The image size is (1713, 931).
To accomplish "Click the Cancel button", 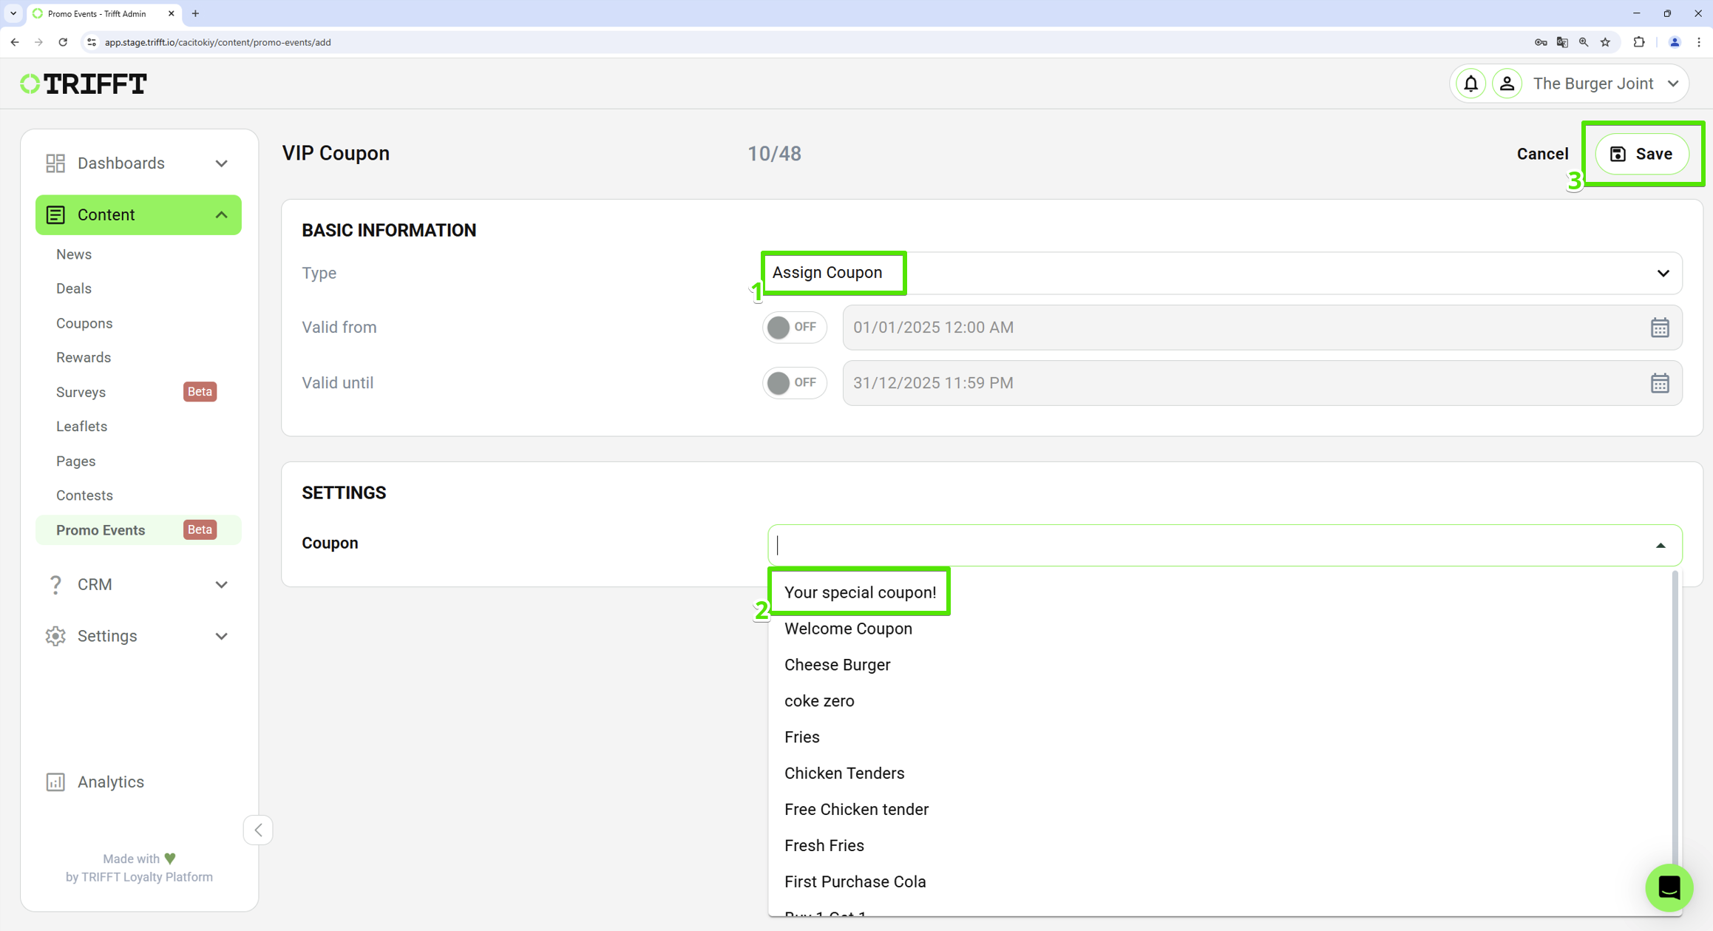I will point(1542,154).
